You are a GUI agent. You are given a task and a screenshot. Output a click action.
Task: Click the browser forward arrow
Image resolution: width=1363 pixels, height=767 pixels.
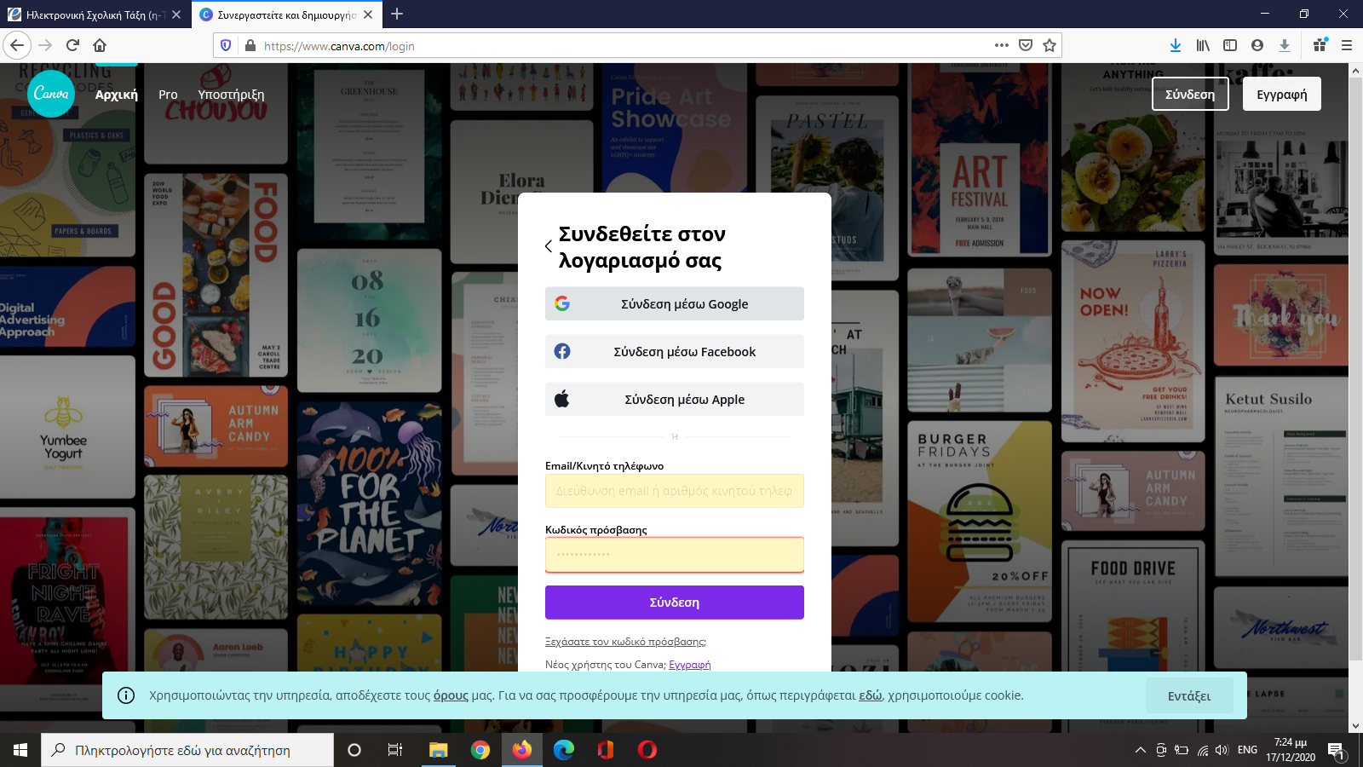pos(45,45)
